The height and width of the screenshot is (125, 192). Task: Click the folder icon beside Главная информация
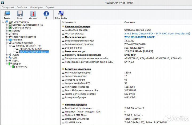pos(63,26)
